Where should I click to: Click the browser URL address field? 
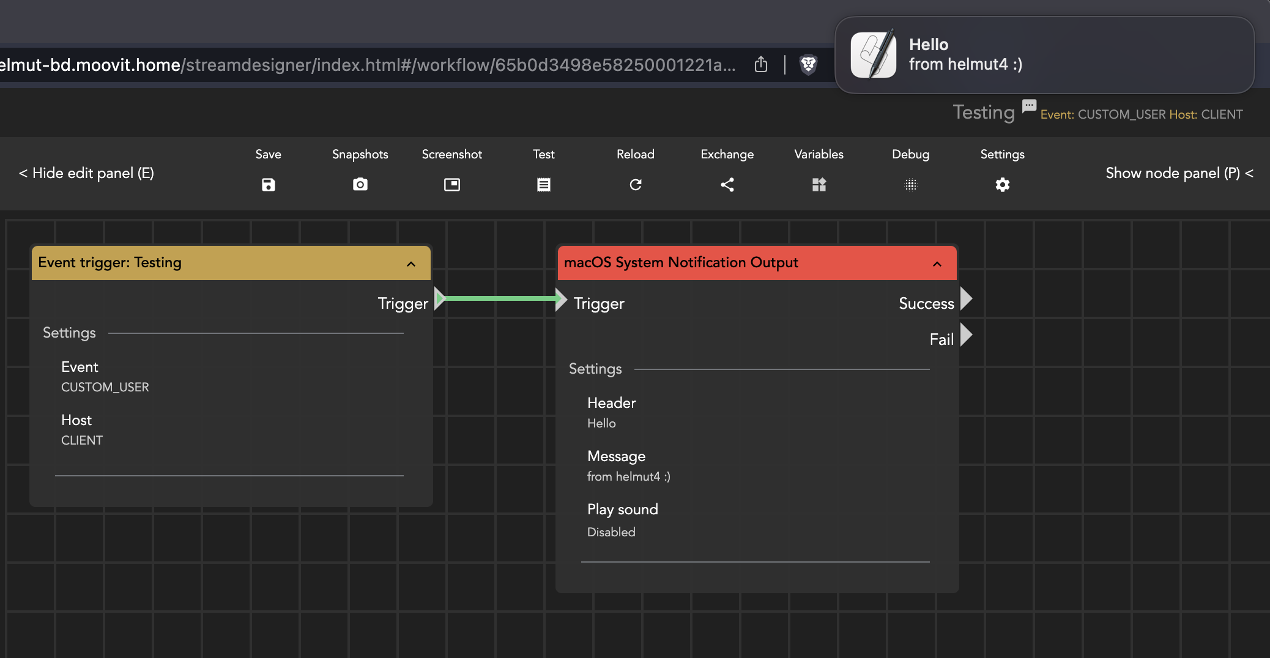367,64
